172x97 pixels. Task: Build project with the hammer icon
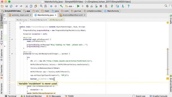[61, 6]
